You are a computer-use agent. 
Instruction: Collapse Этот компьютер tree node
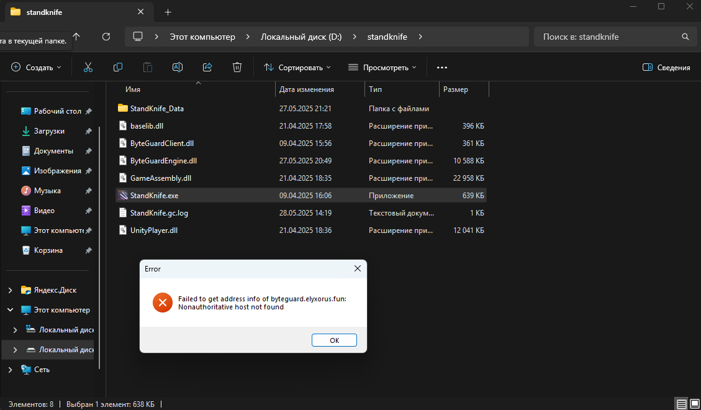(x=11, y=310)
